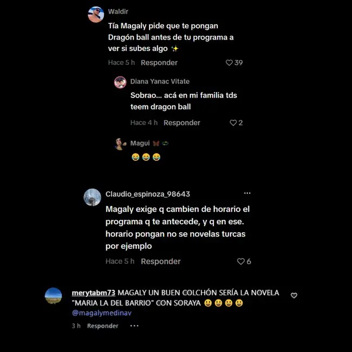Open Claudio_espinoza_98643's profile avatar
This screenshot has width=352, height=352.
coord(92,197)
